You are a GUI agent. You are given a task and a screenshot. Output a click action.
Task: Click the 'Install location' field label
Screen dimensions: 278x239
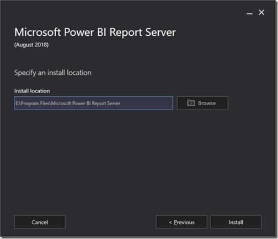pyautogui.click(x=32, y=91)
